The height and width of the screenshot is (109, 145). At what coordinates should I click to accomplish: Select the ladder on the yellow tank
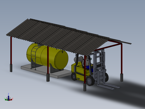[x=34, y=57]
